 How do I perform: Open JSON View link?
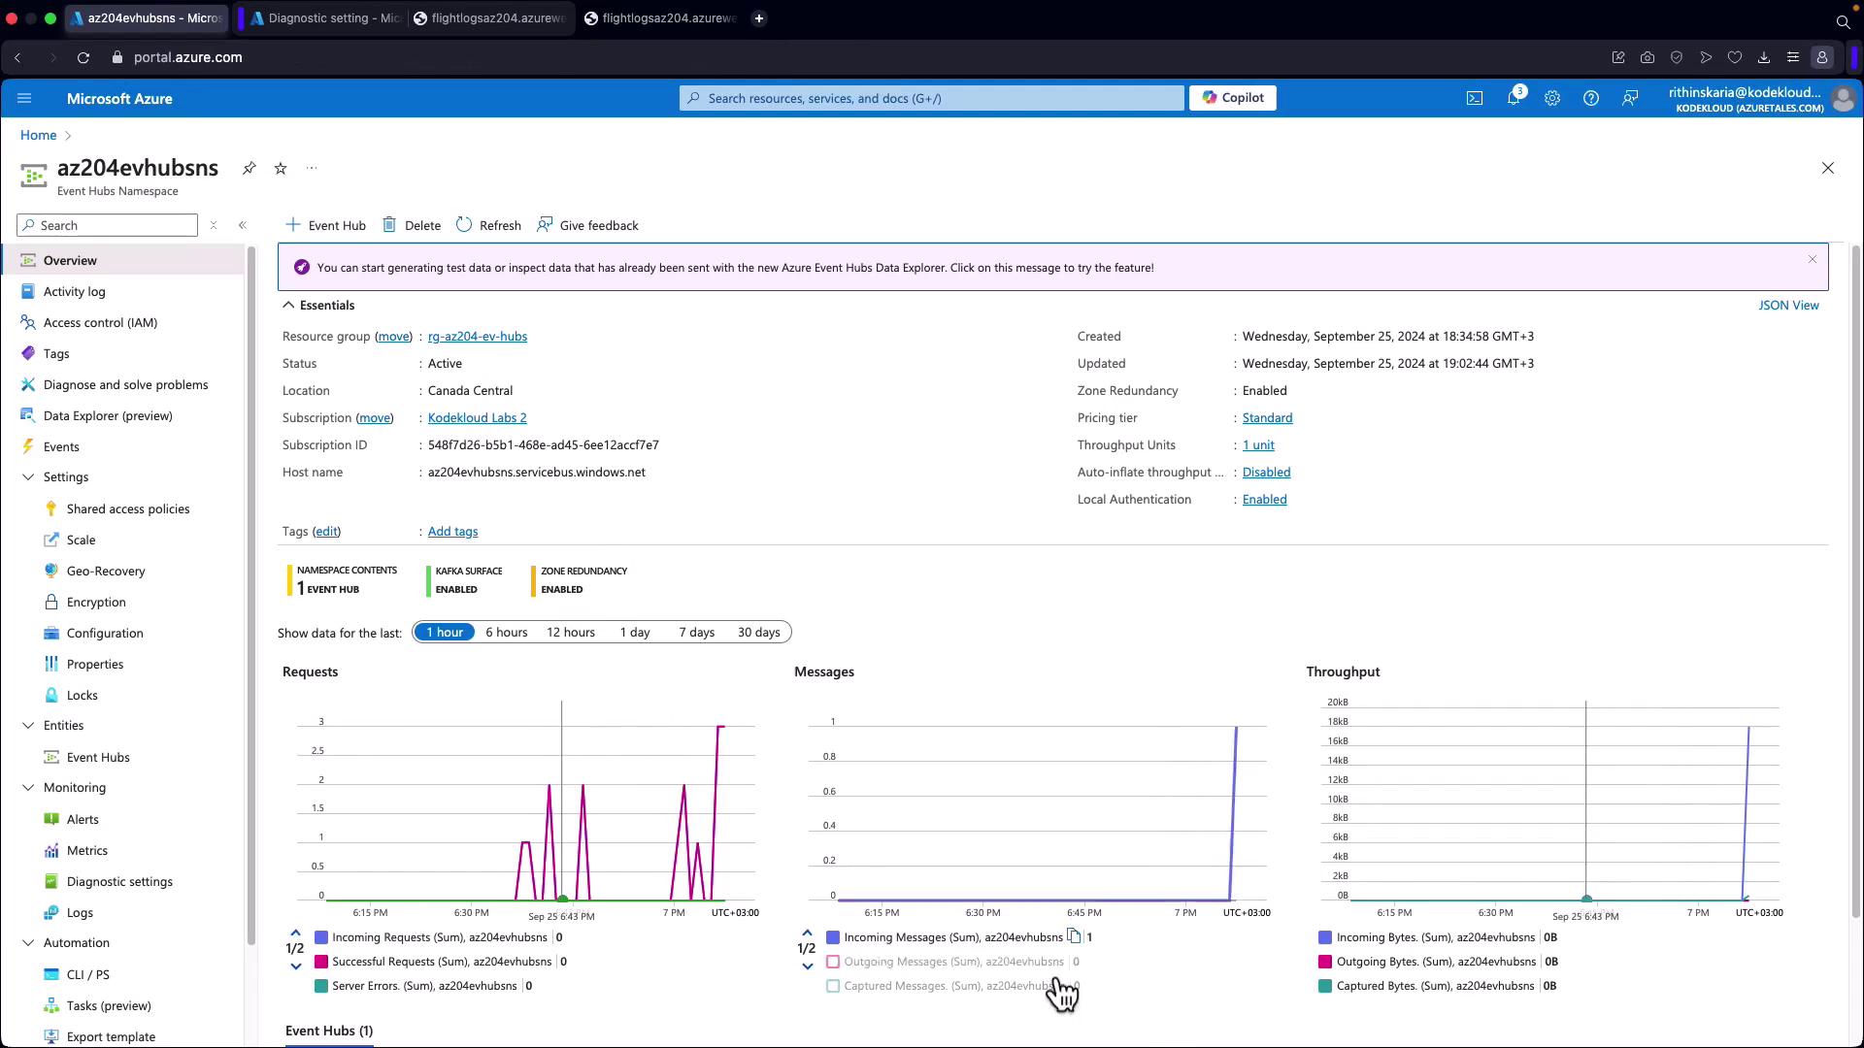[x=1787, y=306]
